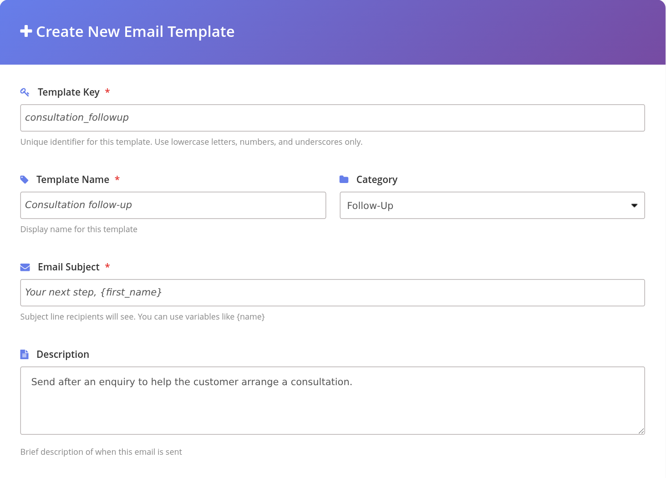Click inside the Description text area
The height and width of the screenshot is (478, 666).
(x=332, y=401)
